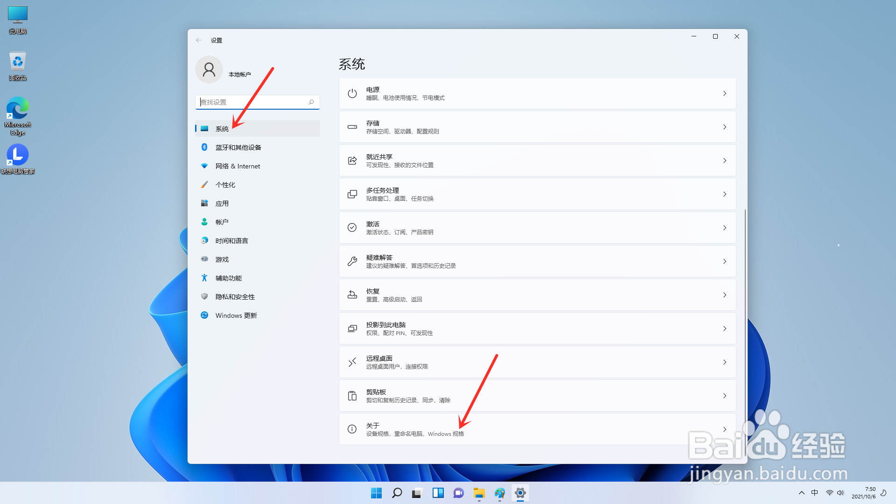Expand the 激活 row chevron
This screenshot has height=504, width=896.
click(725, 228)
